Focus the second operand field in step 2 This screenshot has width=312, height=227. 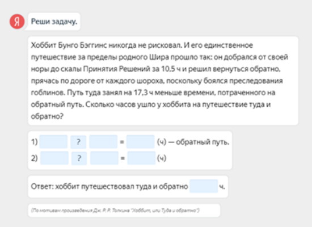(x=104, y=158)
